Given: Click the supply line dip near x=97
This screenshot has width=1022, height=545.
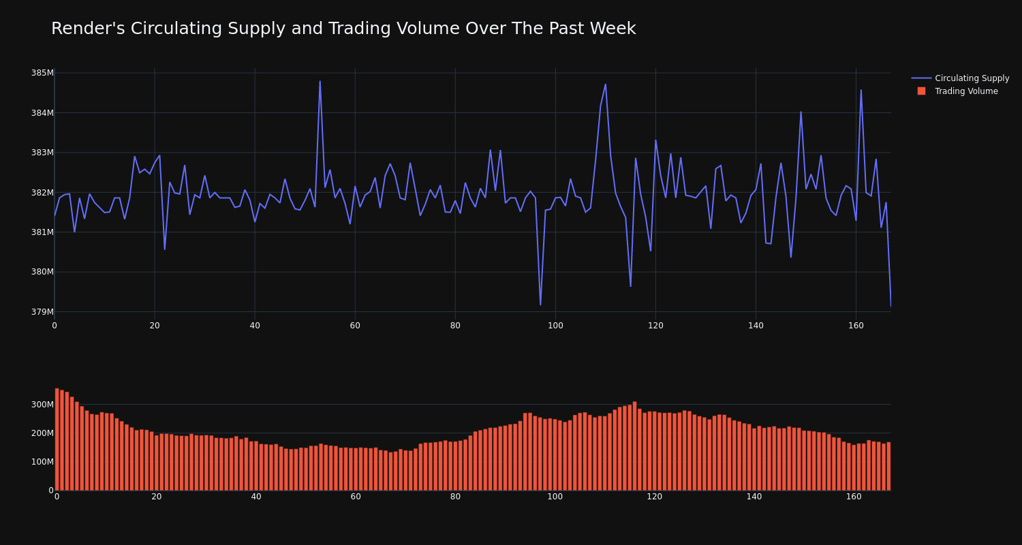Looking at the screenshot, I should click(x=540, y=304).
